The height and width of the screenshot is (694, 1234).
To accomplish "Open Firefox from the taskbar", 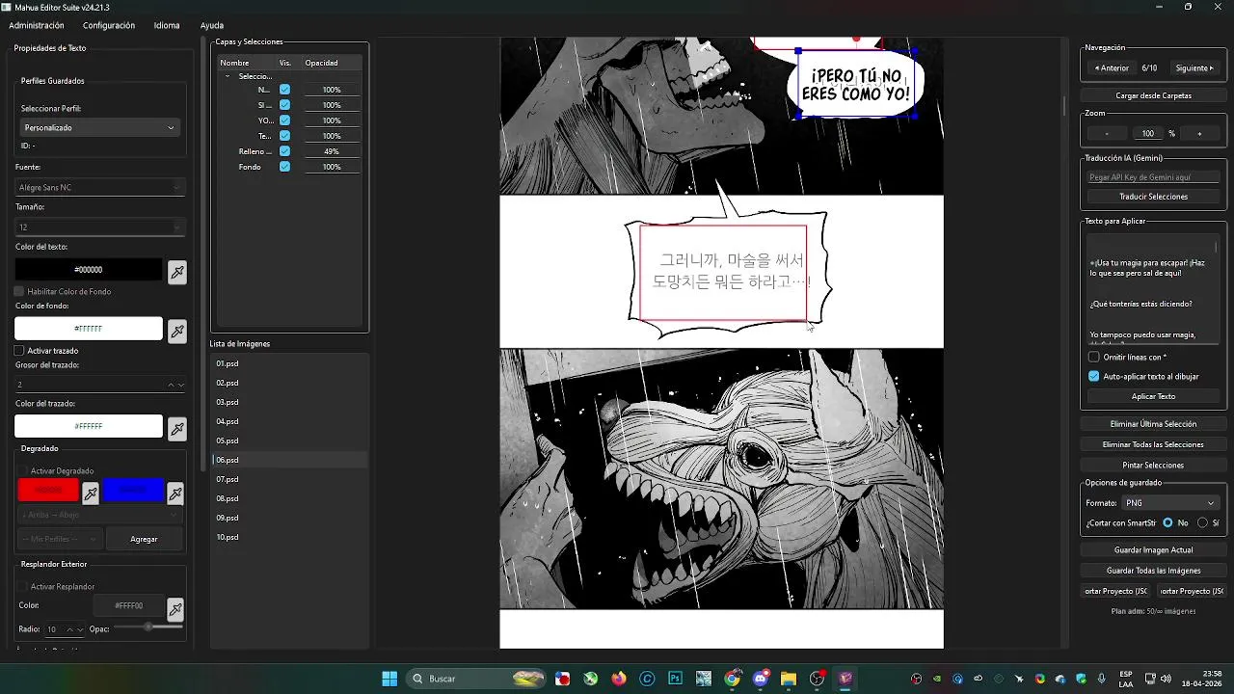I will (618, 679).
